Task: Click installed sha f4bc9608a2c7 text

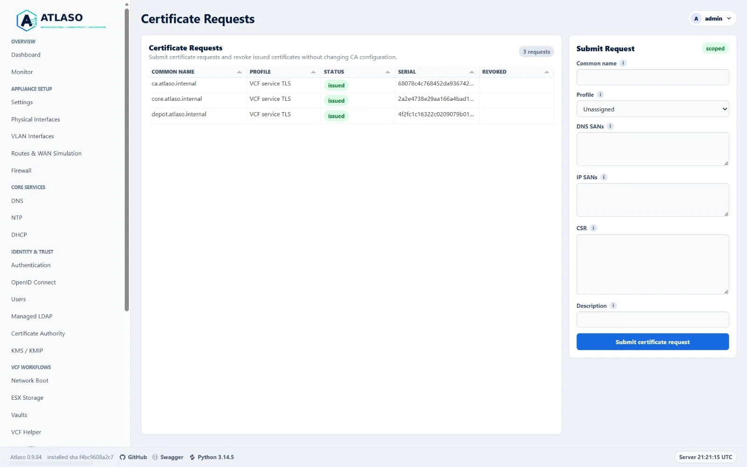Action: click(80, 457)
